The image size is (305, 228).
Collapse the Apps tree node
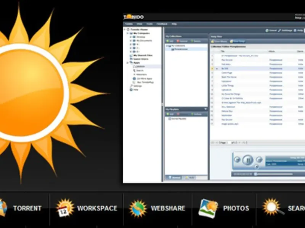click(128, 63)
